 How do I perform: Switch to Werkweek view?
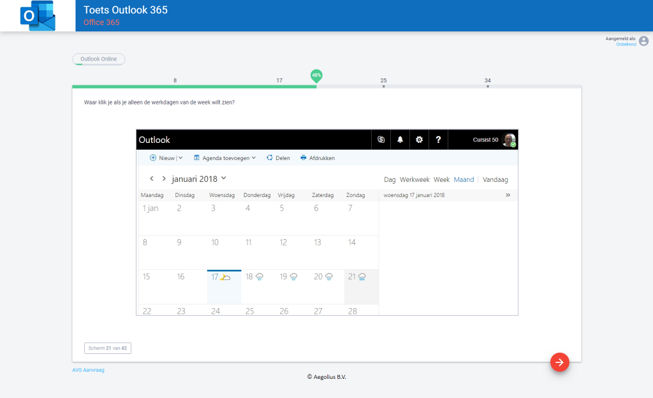tap(415, 179)
